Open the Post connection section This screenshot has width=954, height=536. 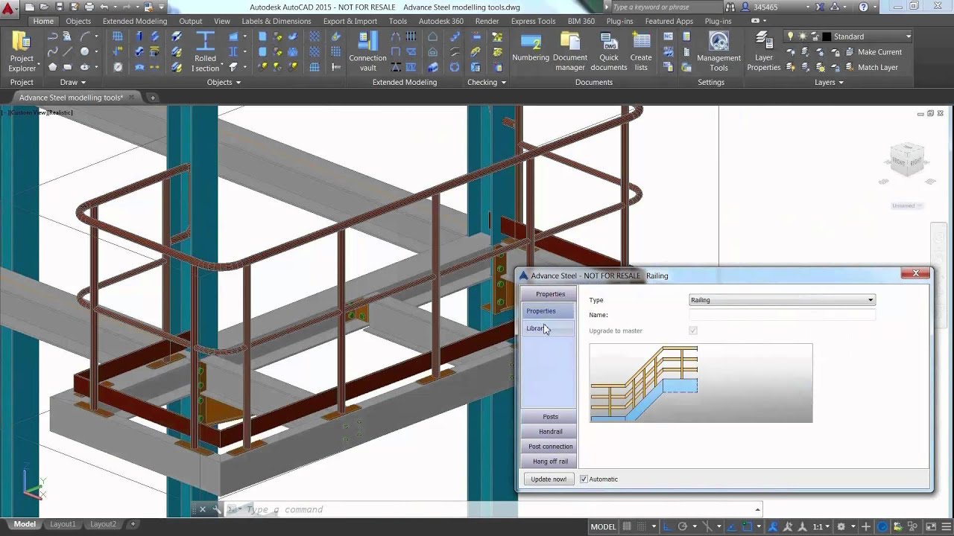point(550,446)
